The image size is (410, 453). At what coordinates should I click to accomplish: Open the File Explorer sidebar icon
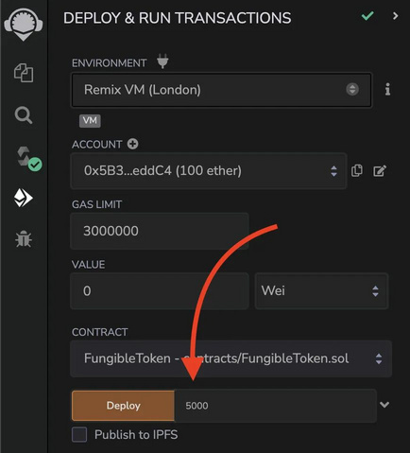pyautogui.click(x=24, y=73)
